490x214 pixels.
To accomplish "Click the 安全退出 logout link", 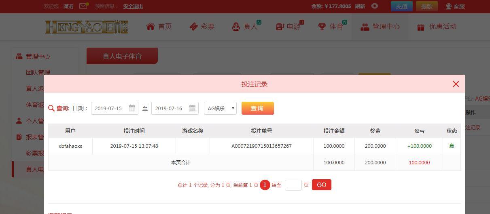I will coord(133,6).
